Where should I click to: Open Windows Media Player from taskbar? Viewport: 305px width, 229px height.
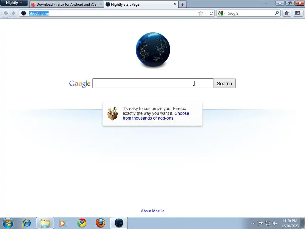click(x=63, y=223)
